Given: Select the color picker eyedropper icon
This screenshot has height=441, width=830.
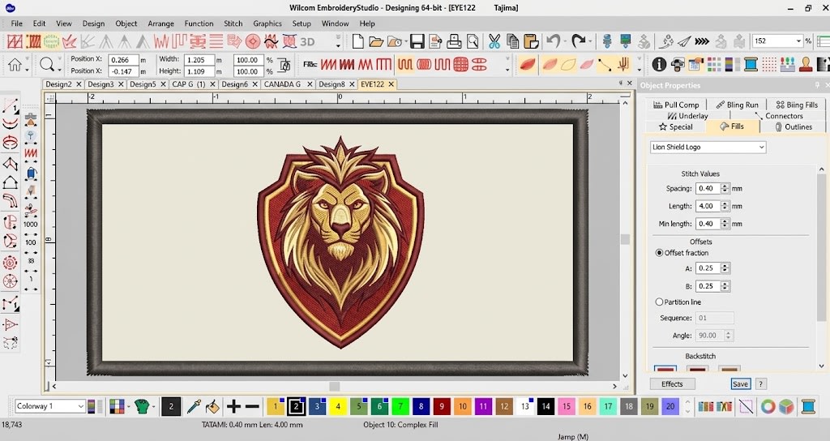Looking at the screenshot, I should pos(194,407).
